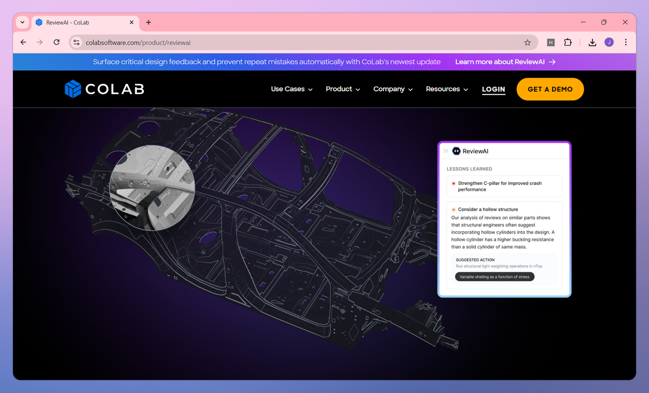Click the orange dot beside Consider a hollow structure

(453, 209)
